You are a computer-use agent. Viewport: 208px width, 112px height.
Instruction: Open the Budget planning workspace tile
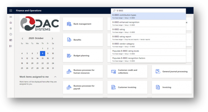point(83,56)
